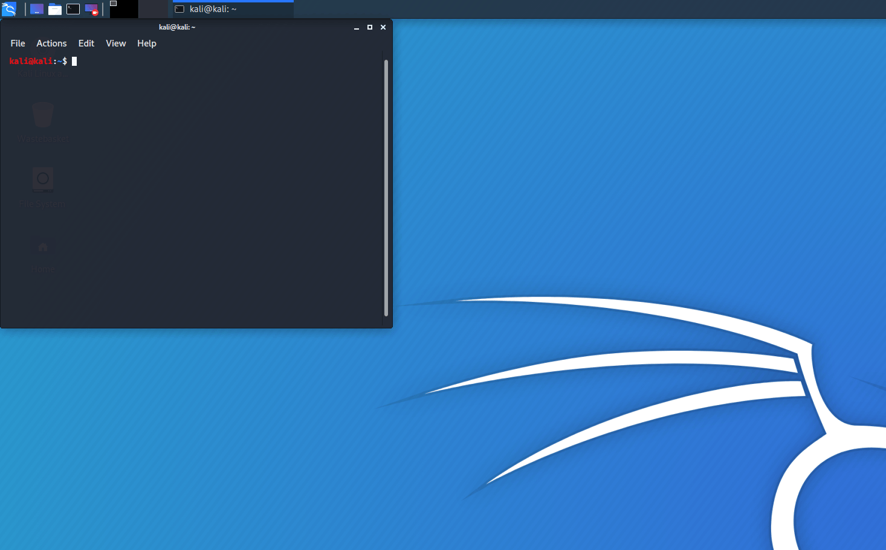Open the Kali applications menu
The image size is (886, 550).
[x=9, y=9]
